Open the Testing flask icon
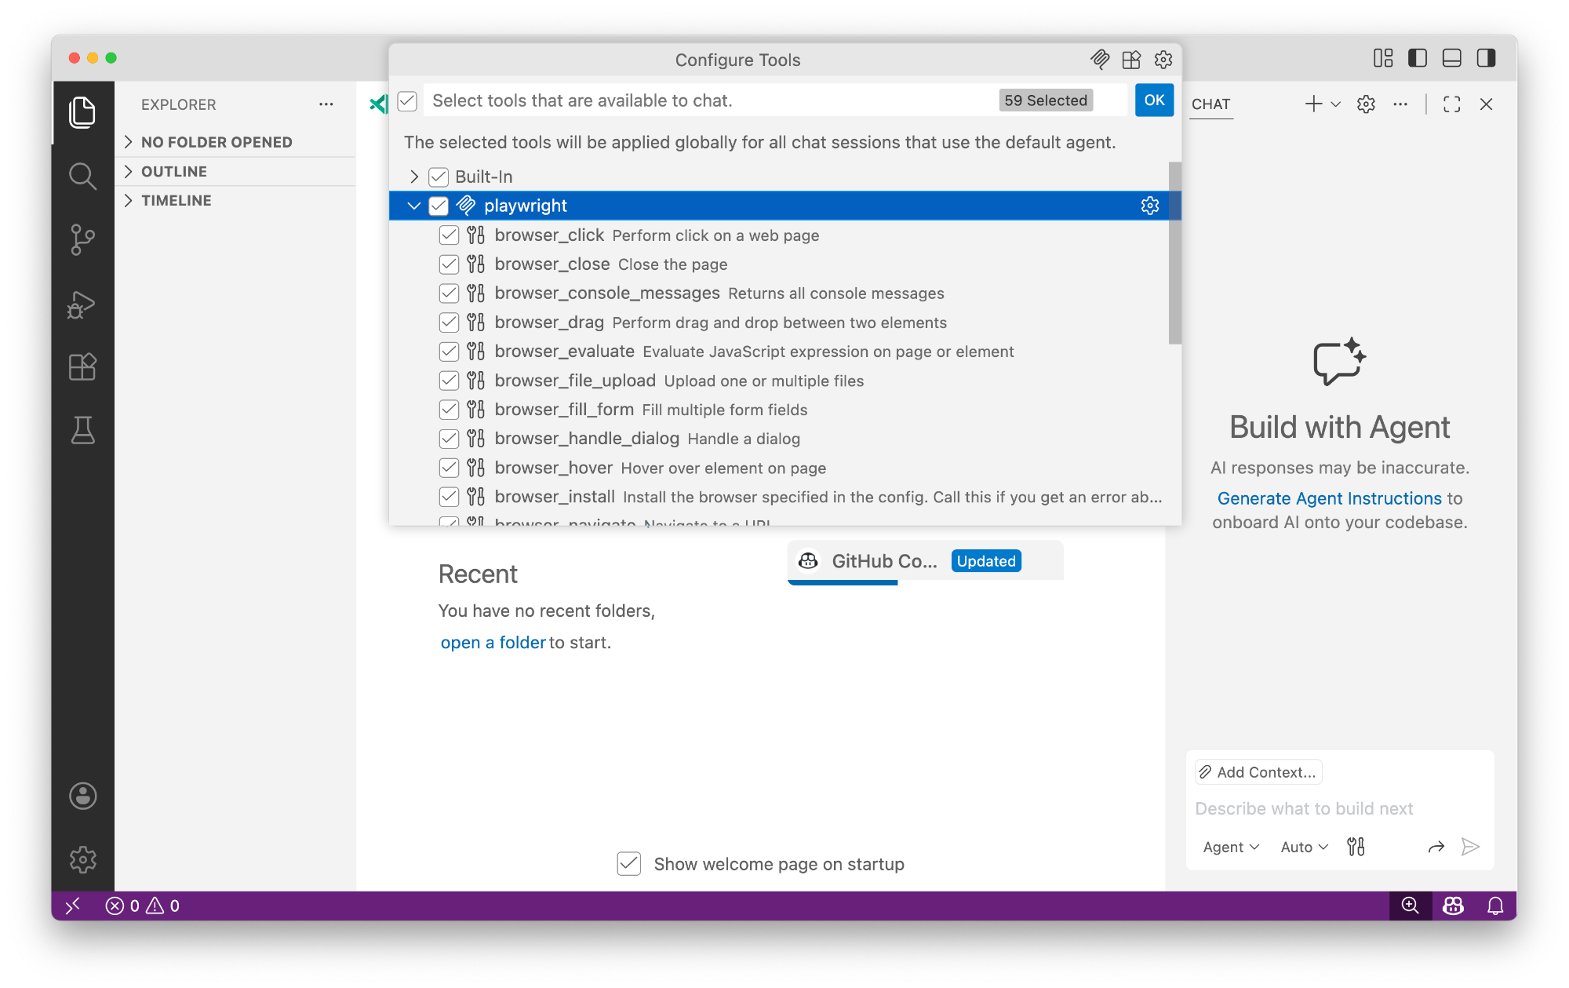The width and height of the screenshot is (1569, 988). point(82,430)
